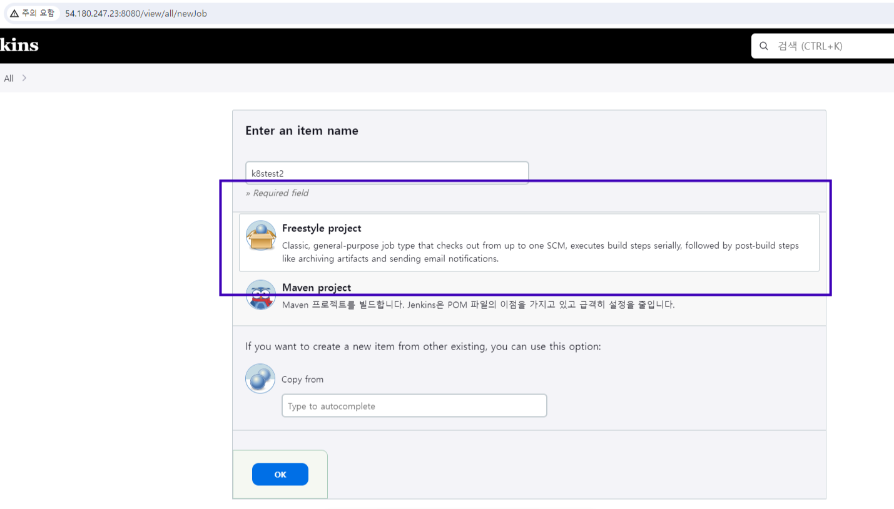Click the Maven description 'Maven 프로젝트를 빌드합니다'
Viewport: 894px width, 509px height.
click(x=479, y=305)
